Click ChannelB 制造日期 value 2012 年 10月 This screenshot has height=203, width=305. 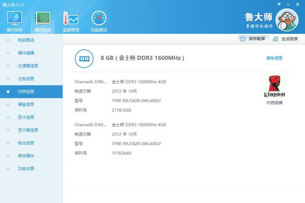(x=124, y=134)
